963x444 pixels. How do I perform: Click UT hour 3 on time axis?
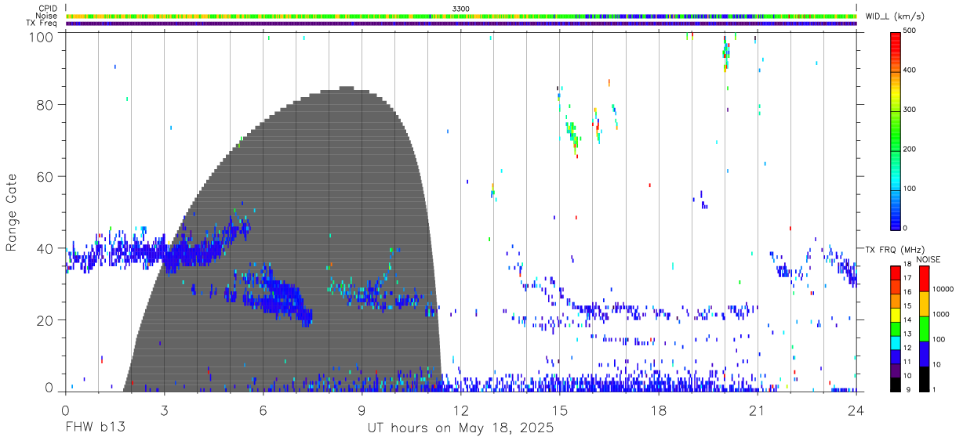coord(164,410)
